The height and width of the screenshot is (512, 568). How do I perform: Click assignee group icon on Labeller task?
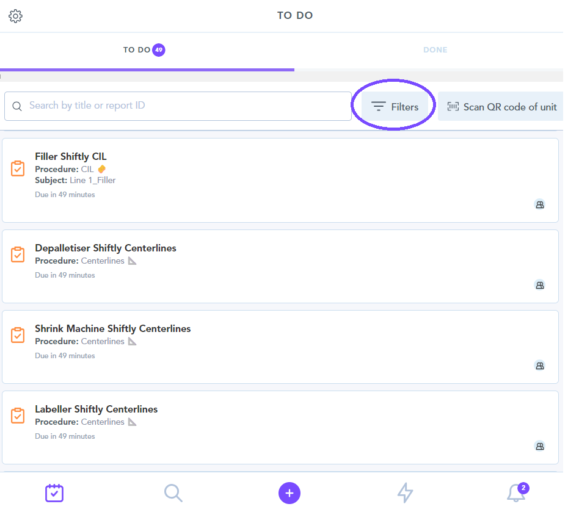click(x=539, y=446)
